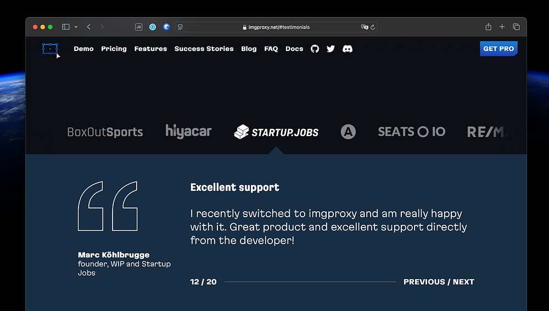The width and height of the screenshot is (549, 311).
Task: Open the Blog menu link
Action: pyautogui.click(x=249, y=49)
